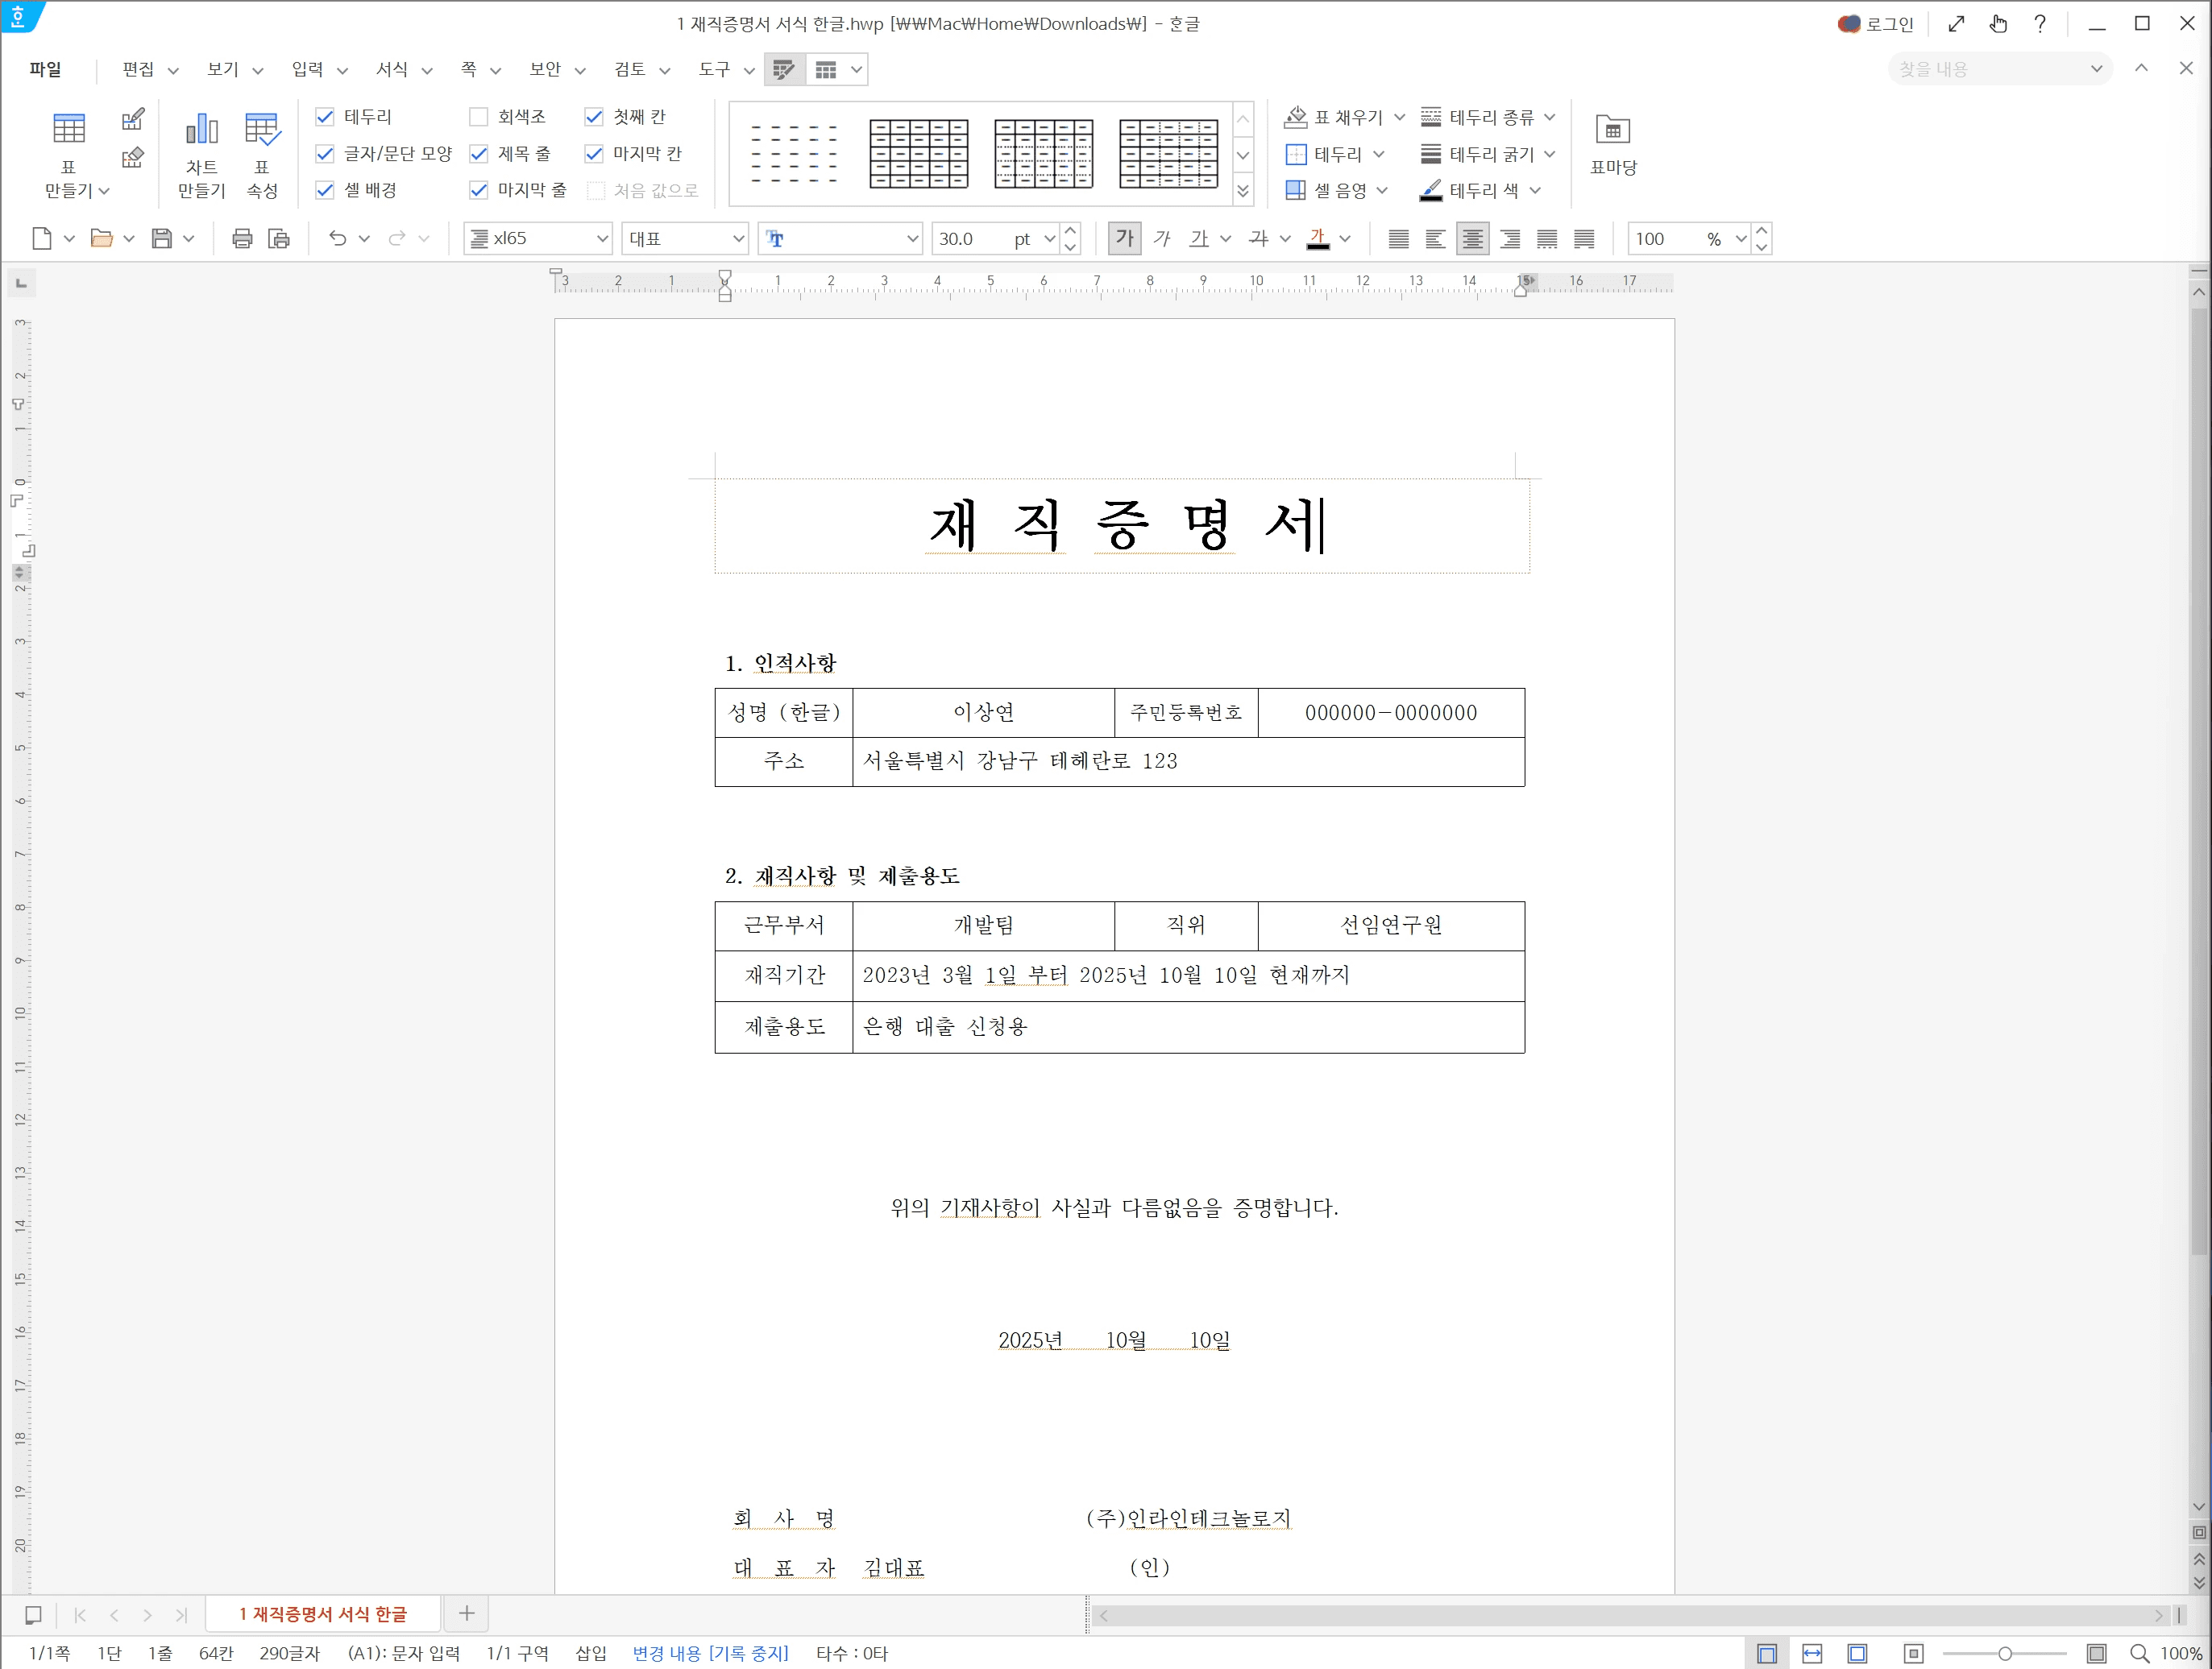Select the 1 재직증명서 서식 한글 document tab
This screenshot has width=2212, height=1669.
click(322, 1613)
